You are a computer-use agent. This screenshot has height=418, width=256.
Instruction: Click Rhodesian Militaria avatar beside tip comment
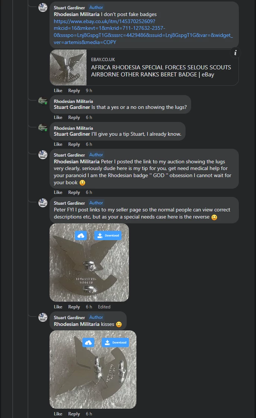click(x=43, y=128)
